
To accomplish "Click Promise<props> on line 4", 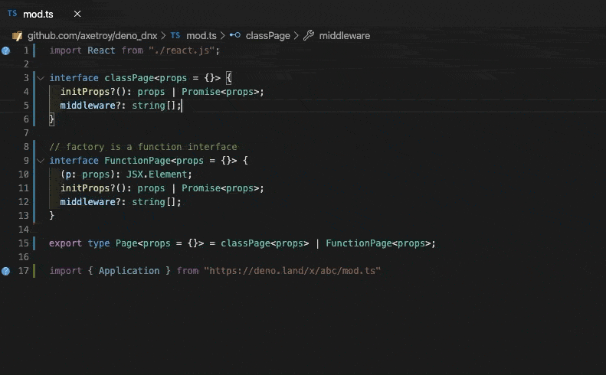I will point(221,92).
